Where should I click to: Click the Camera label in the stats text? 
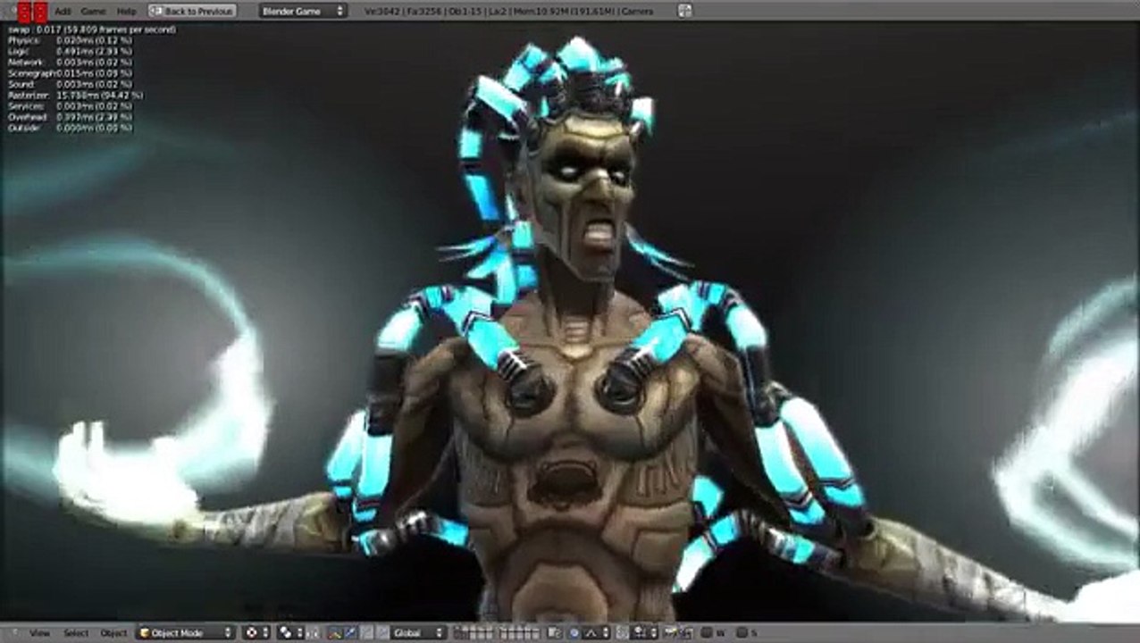(639, 12)
